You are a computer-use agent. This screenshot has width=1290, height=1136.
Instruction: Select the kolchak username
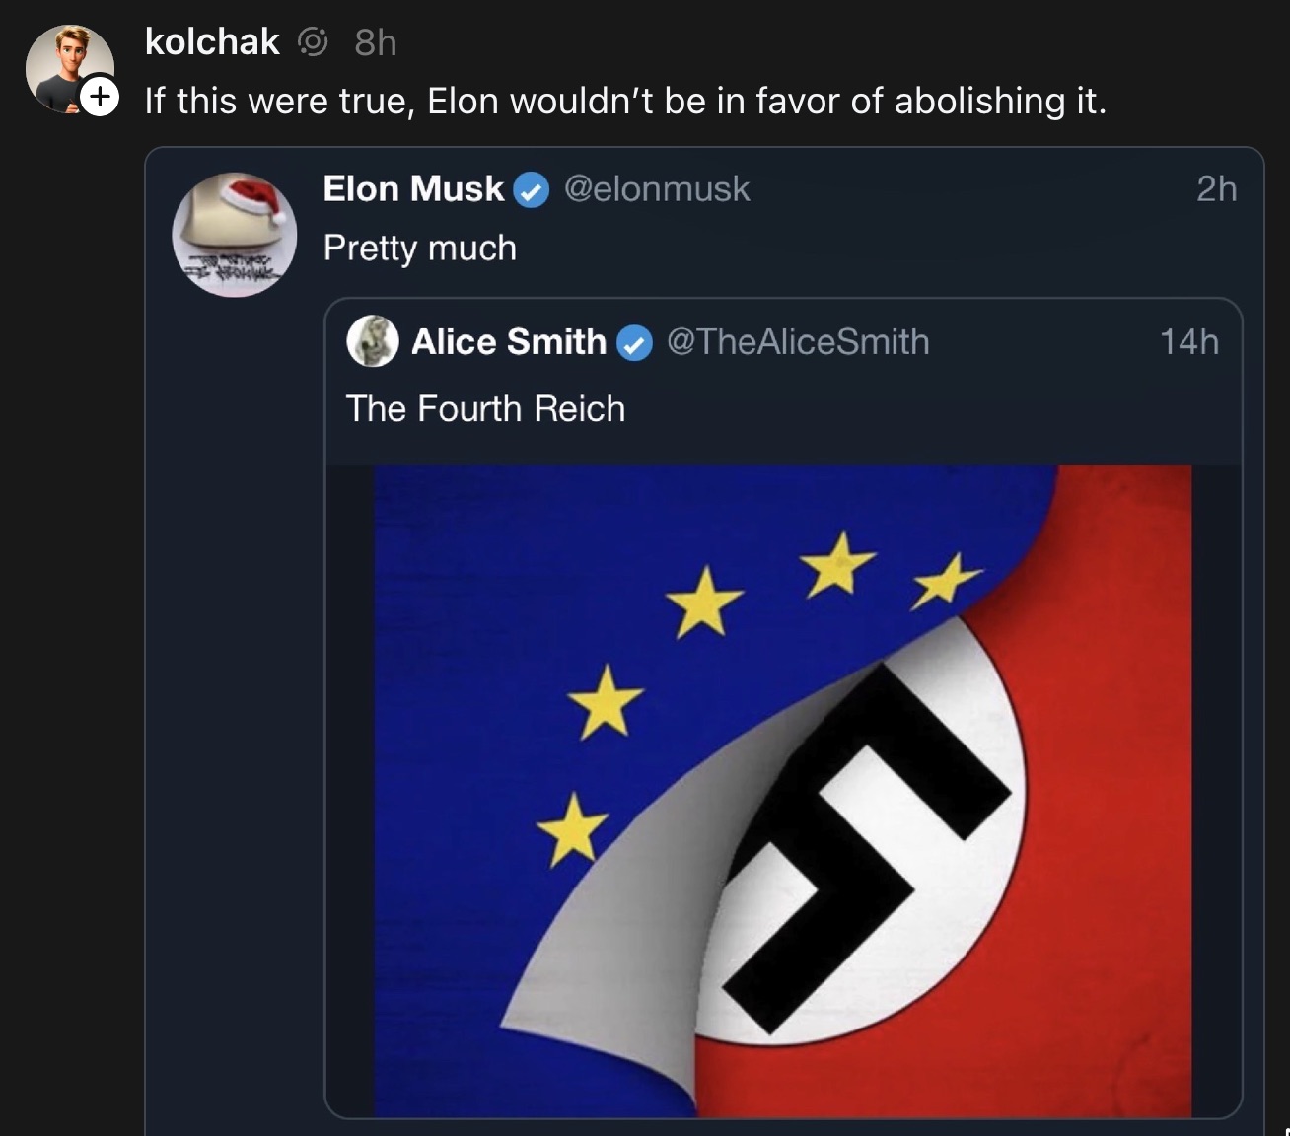pyautogui.click(x=212, y=40)
